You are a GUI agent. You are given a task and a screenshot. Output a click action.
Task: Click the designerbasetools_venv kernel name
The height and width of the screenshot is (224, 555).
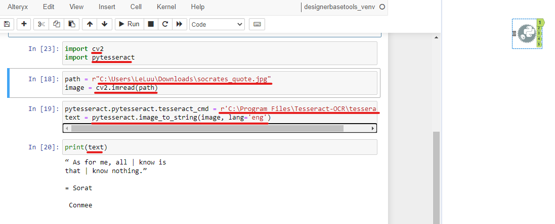(339, 7)
